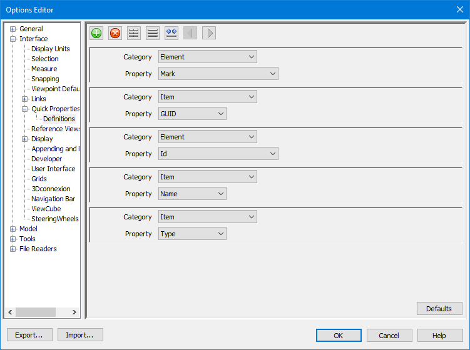Switch to list view icon
Screen dimensions: 470x350
click(x=153, y=33)
